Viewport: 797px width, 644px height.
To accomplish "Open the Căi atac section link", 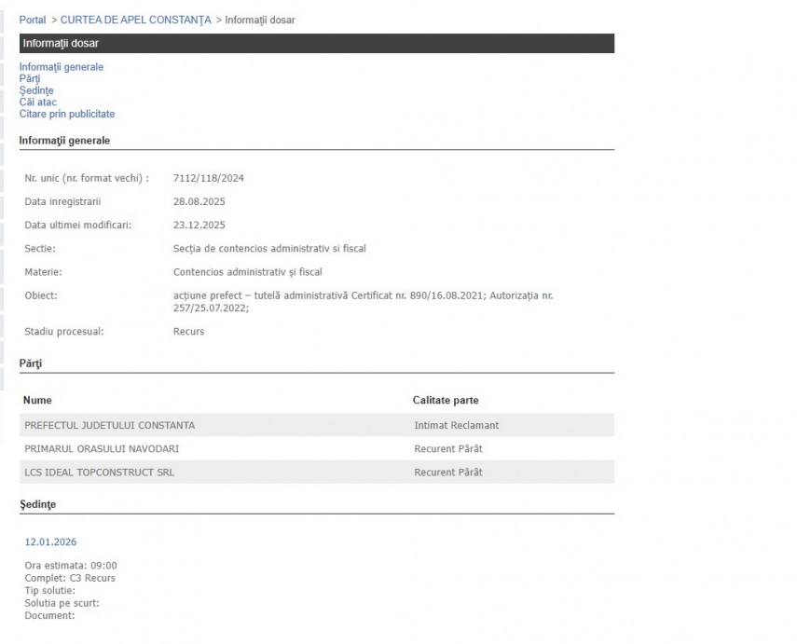I will (38, 103).
